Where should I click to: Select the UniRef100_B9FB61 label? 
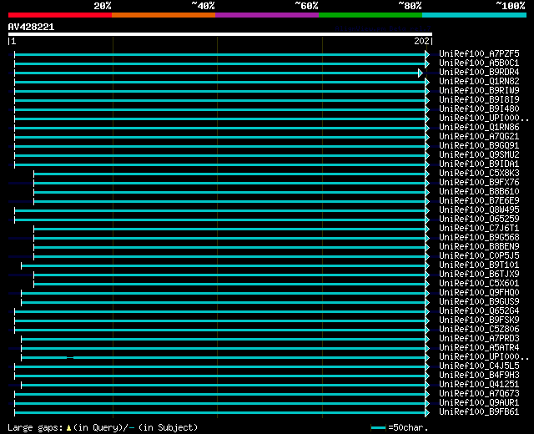click(479, 412)
